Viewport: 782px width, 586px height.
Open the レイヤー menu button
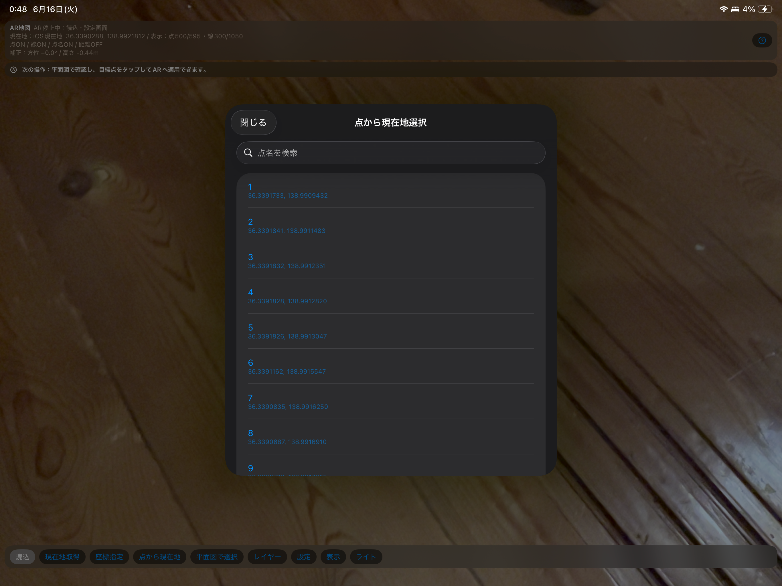(267, 557)
